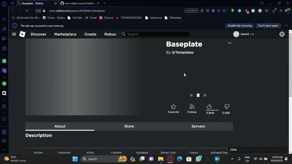This screenshot has width=292, height=164.
Task: Open Home - Roblox bookmark
Action: 54,18
